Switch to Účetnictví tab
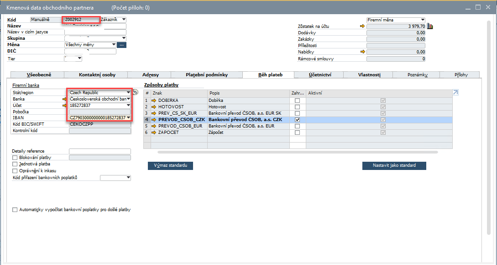Image resolution: width=497 pixels, height=265 pixels. tap(320, 75)
